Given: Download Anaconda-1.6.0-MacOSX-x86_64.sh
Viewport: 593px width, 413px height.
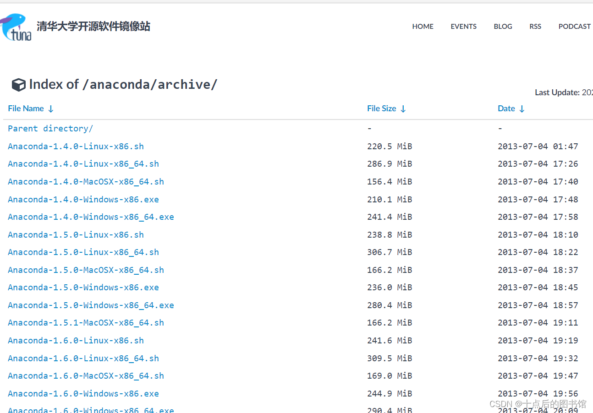Looking at the screenshot, I should click(86, 376).
